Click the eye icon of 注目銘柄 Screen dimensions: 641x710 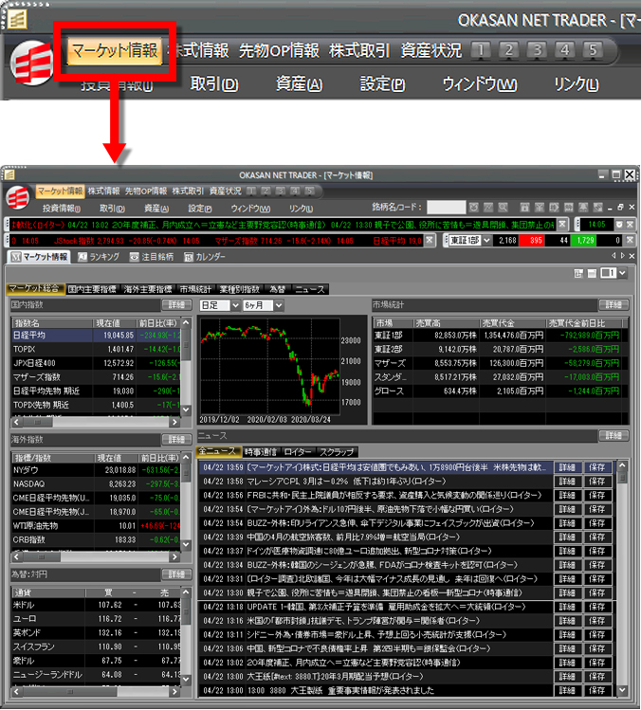135,257
